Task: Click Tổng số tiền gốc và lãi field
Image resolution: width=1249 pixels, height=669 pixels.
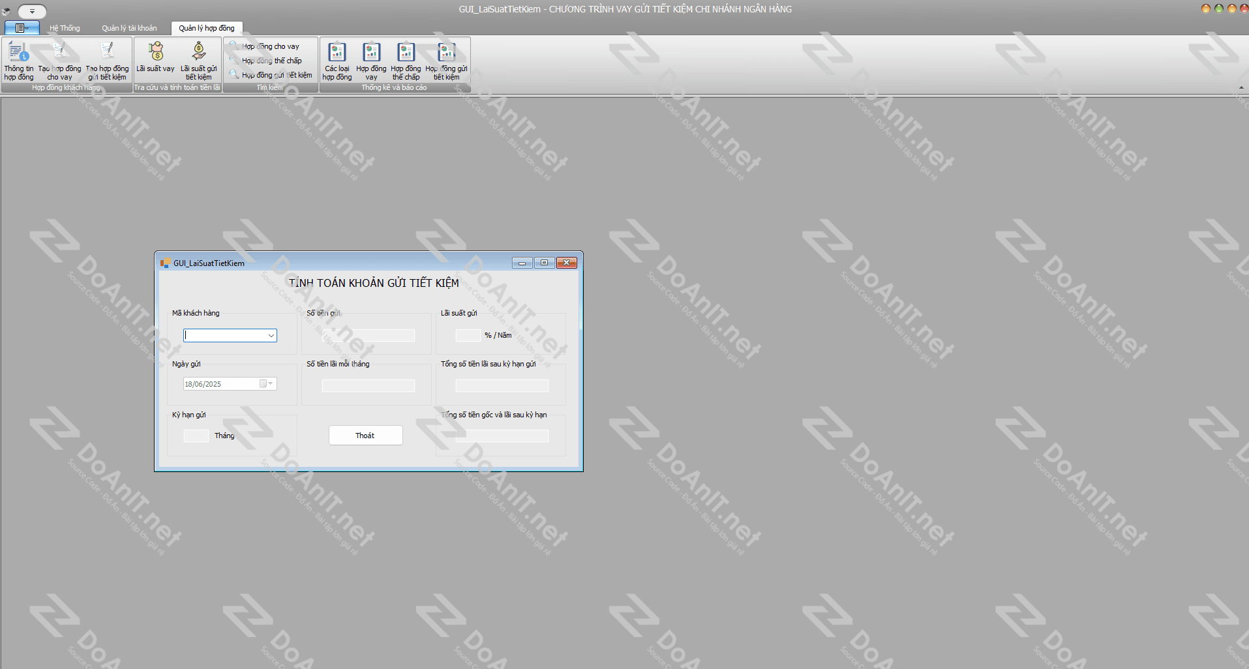Action: (502, 436)
